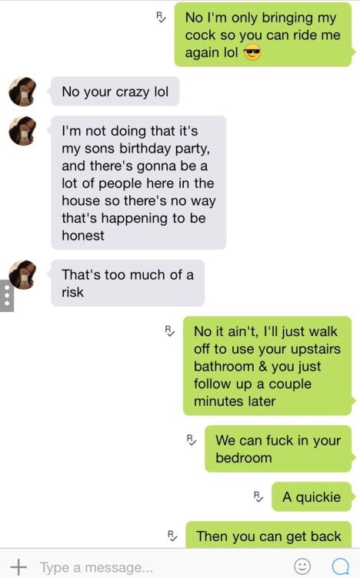Image resolution: width=360 pixels, height=578 pixels.
Task: Select the sons birthday party message bubble
Action: [138, 183]
